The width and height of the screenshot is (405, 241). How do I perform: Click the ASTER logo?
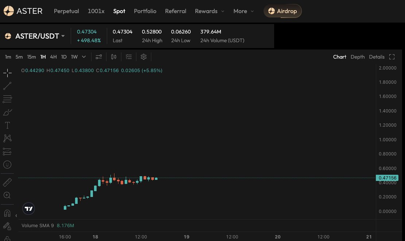(x=23, y=11)
